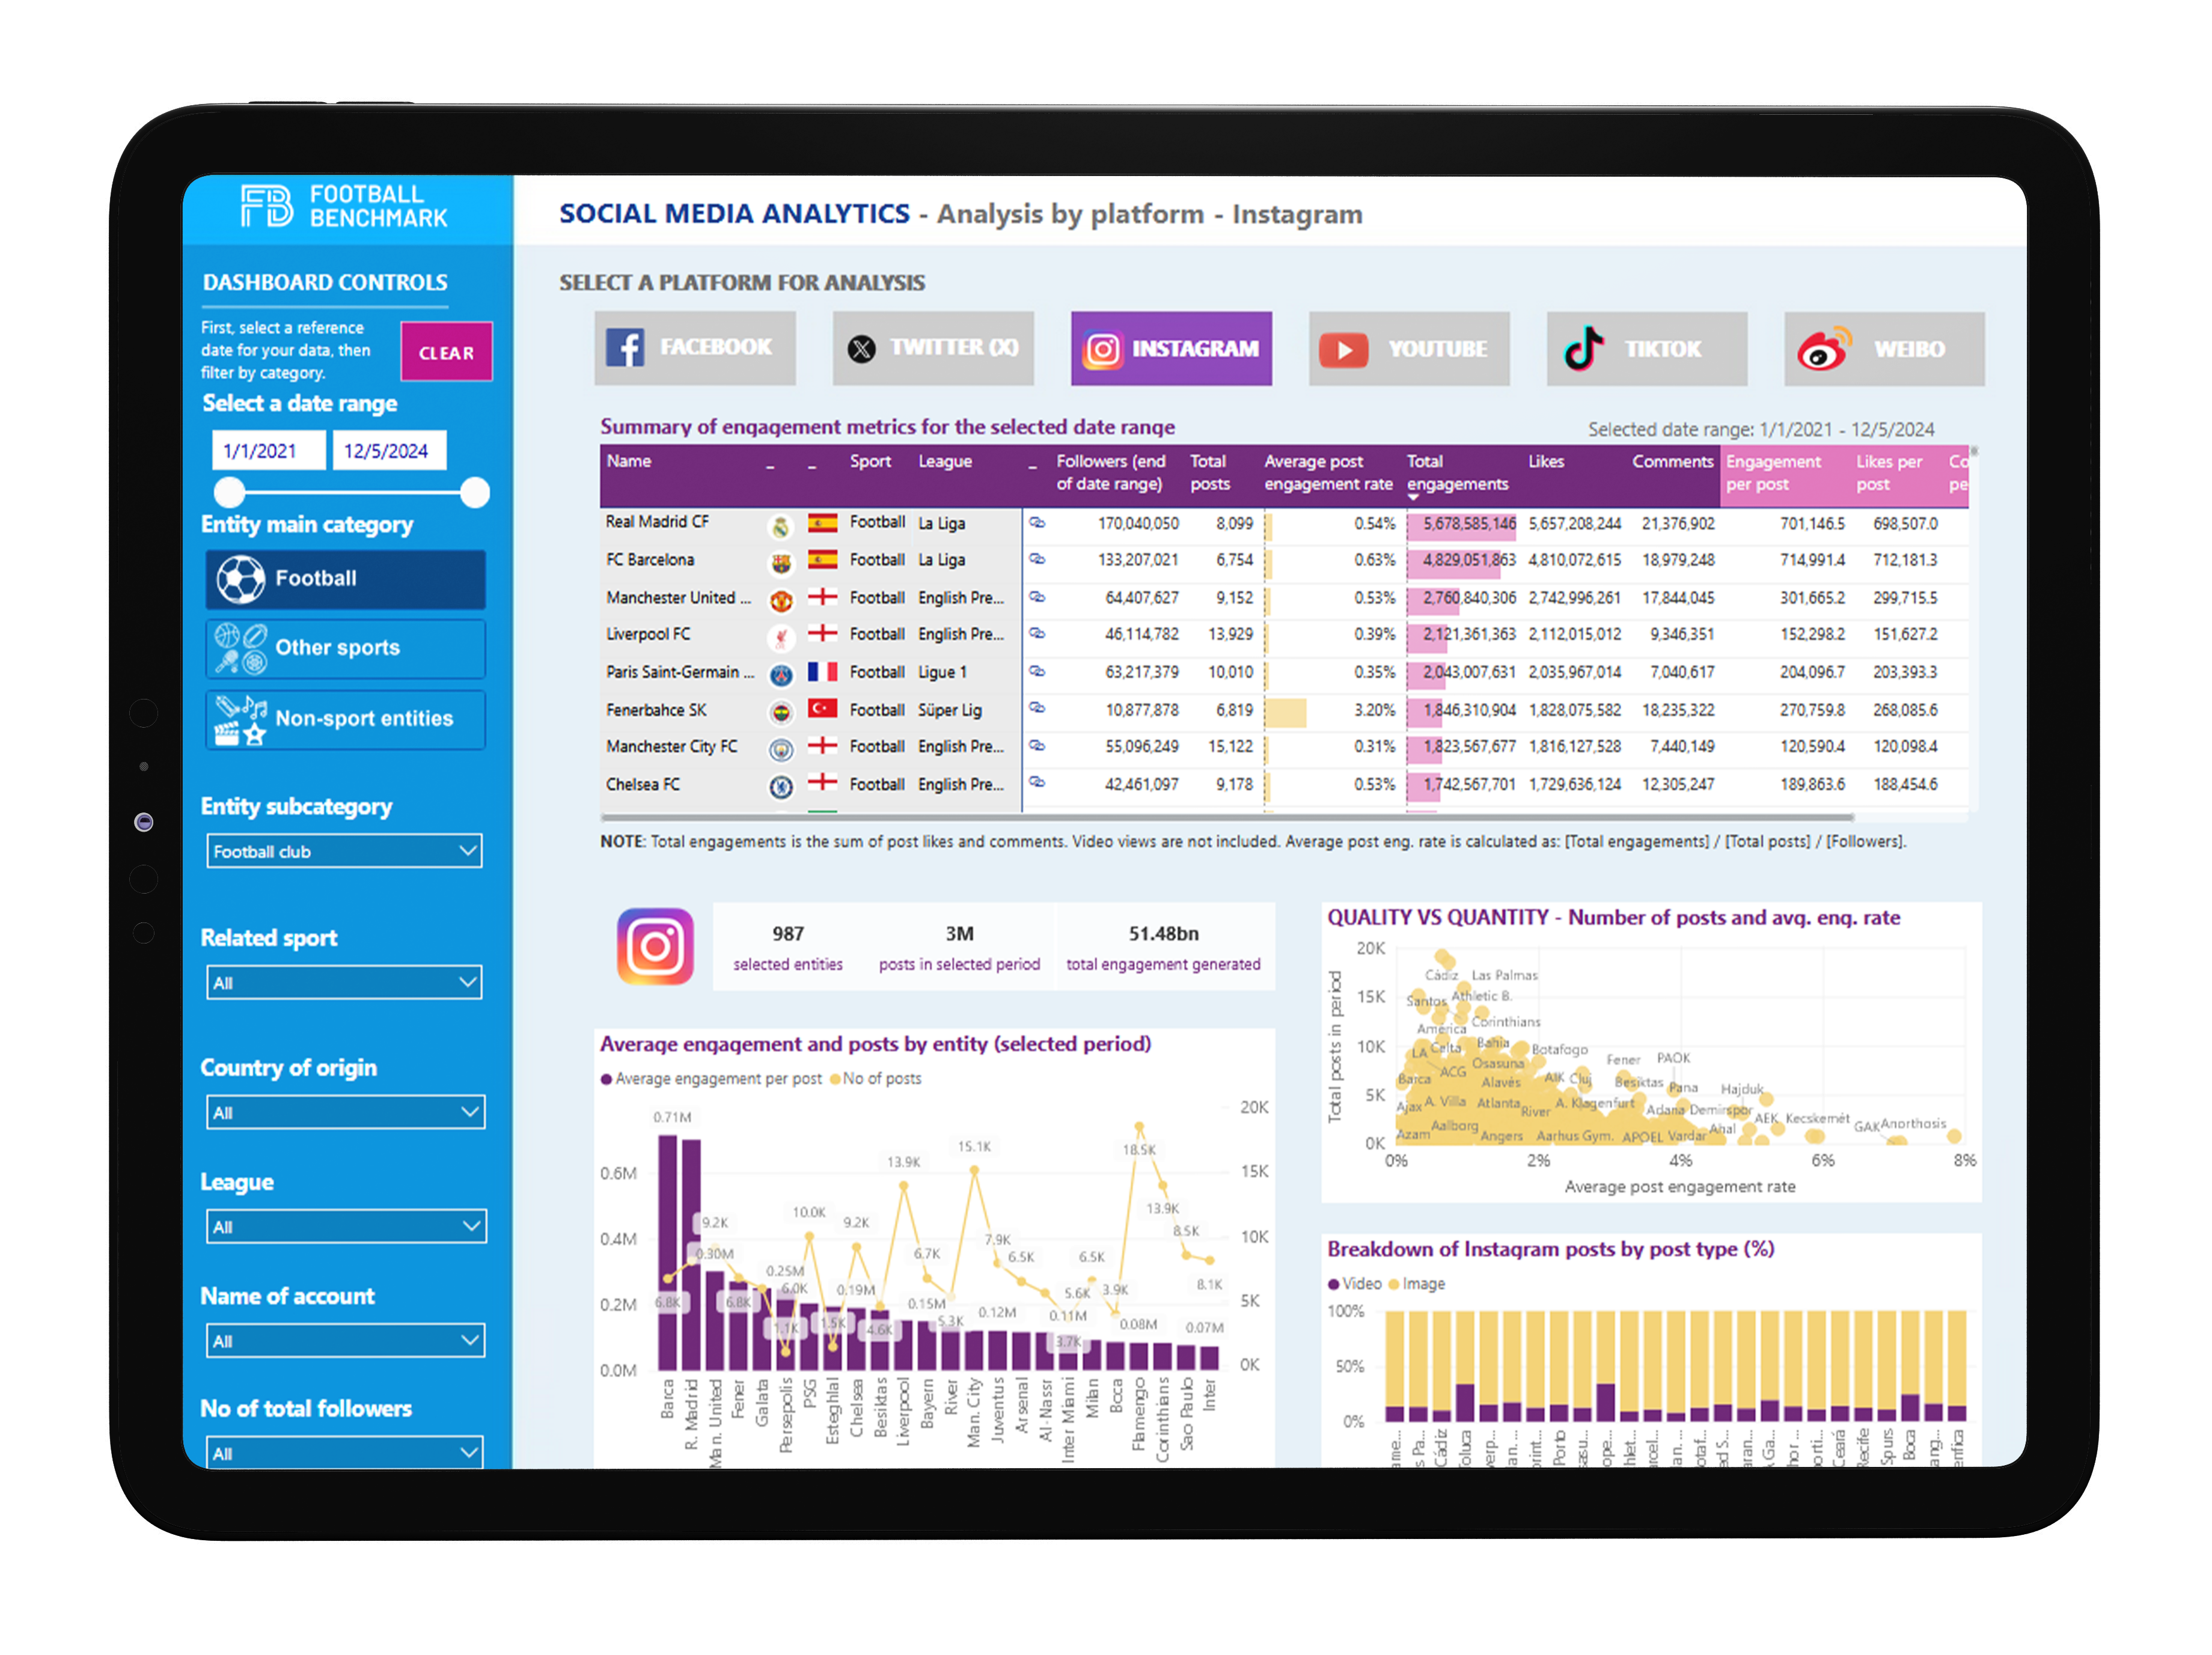Click the 987 selected entities card
2212x1655 pixels.
tap(788, 947)
